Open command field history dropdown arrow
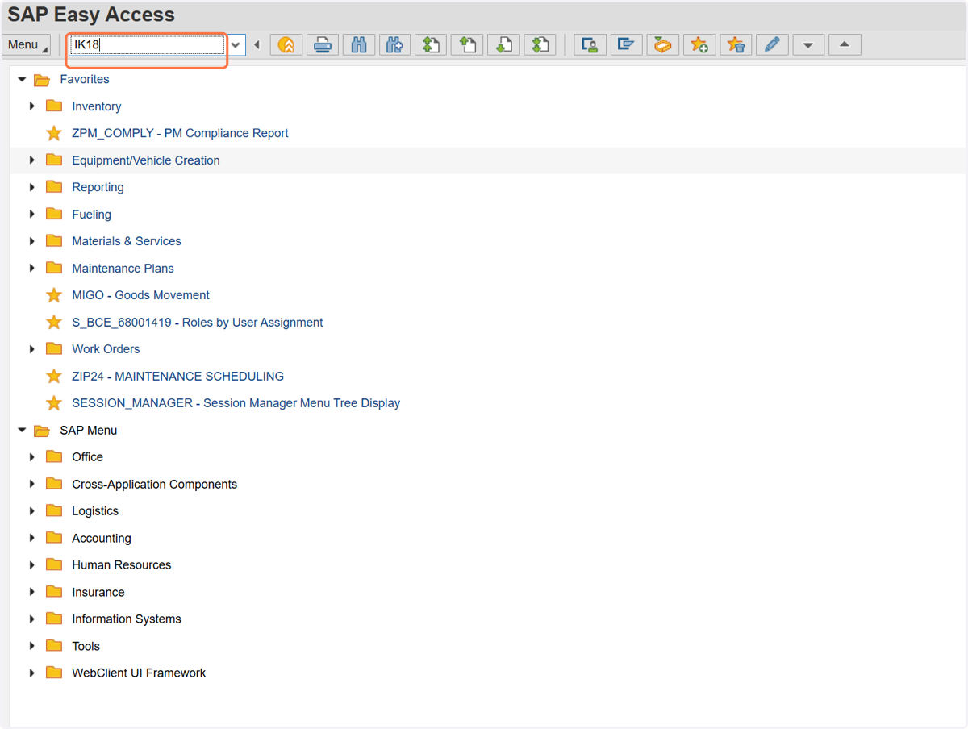Screen dimensions: 968x729 236,45
